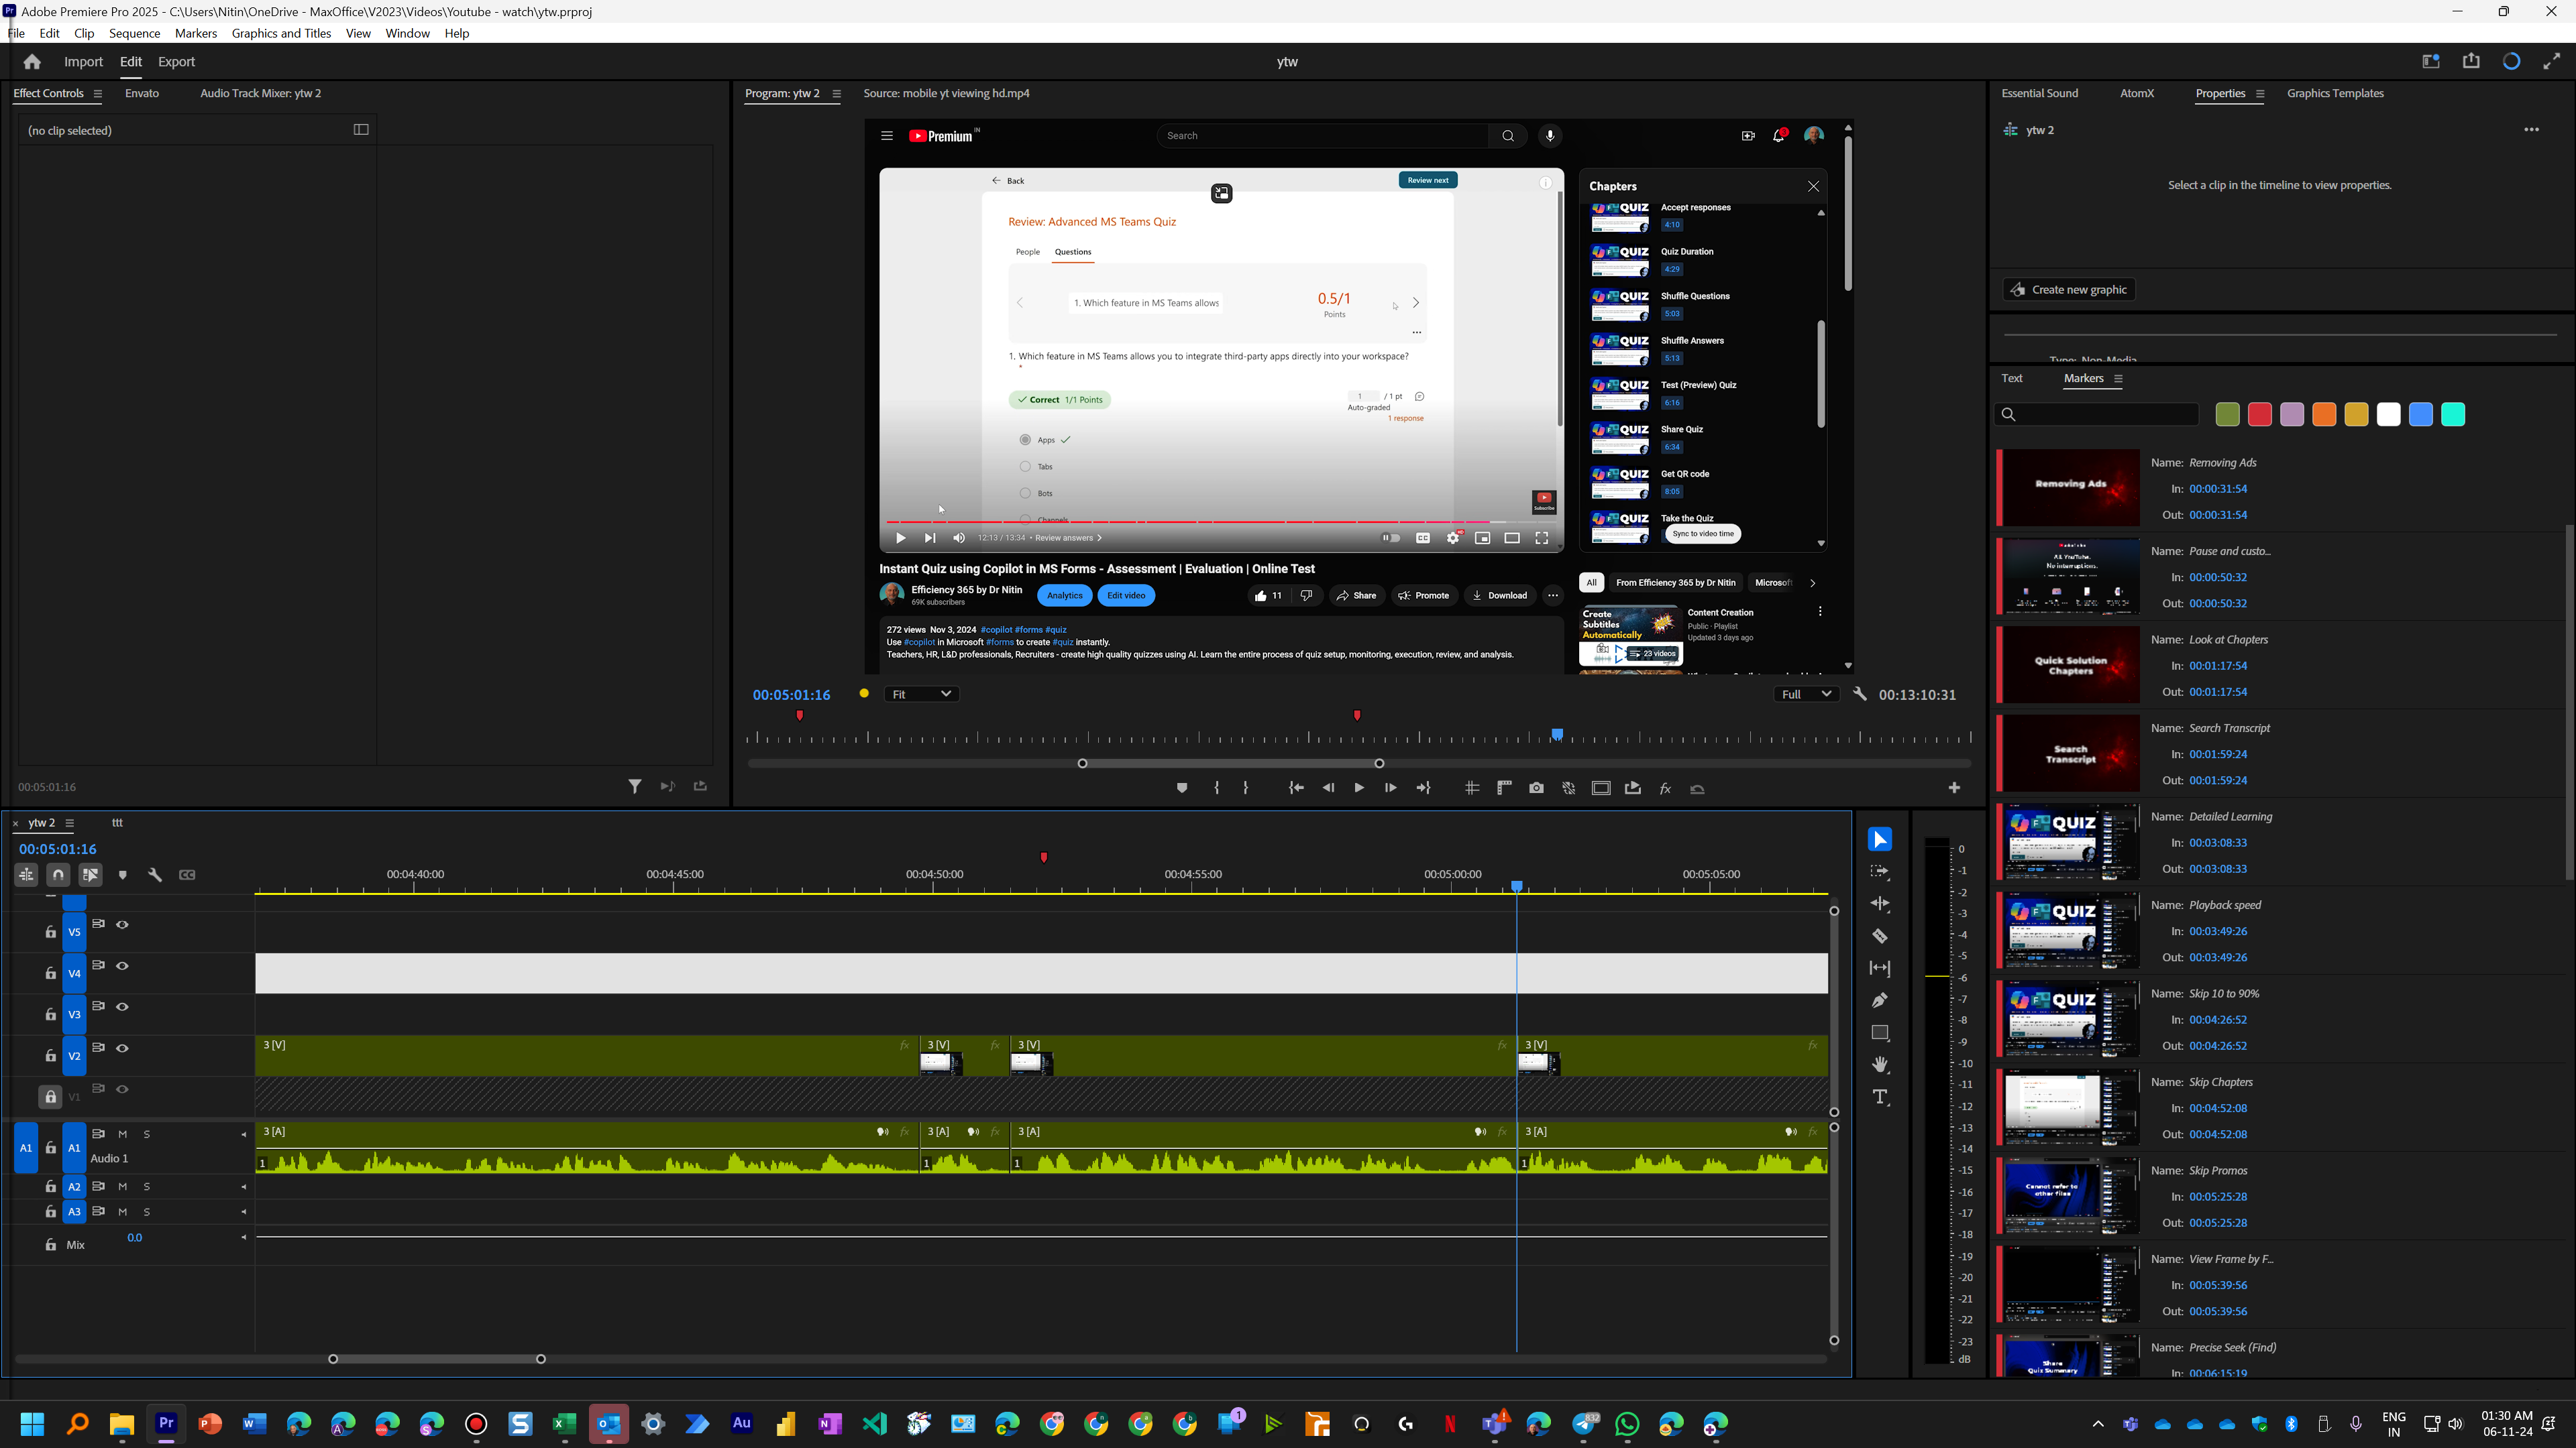The width and height of the screenshot is (2576, 1448).
Task: Select the Track Select Forward tool
Action: click(1879, 871)
